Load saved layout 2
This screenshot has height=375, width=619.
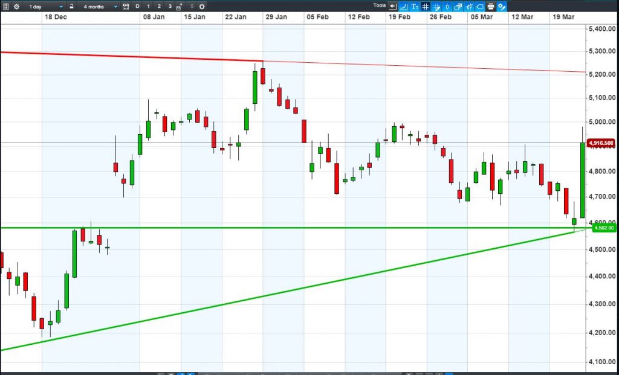coord(159,6)
